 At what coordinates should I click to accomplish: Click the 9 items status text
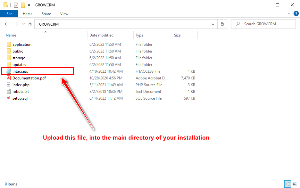[x=11, y=184]
